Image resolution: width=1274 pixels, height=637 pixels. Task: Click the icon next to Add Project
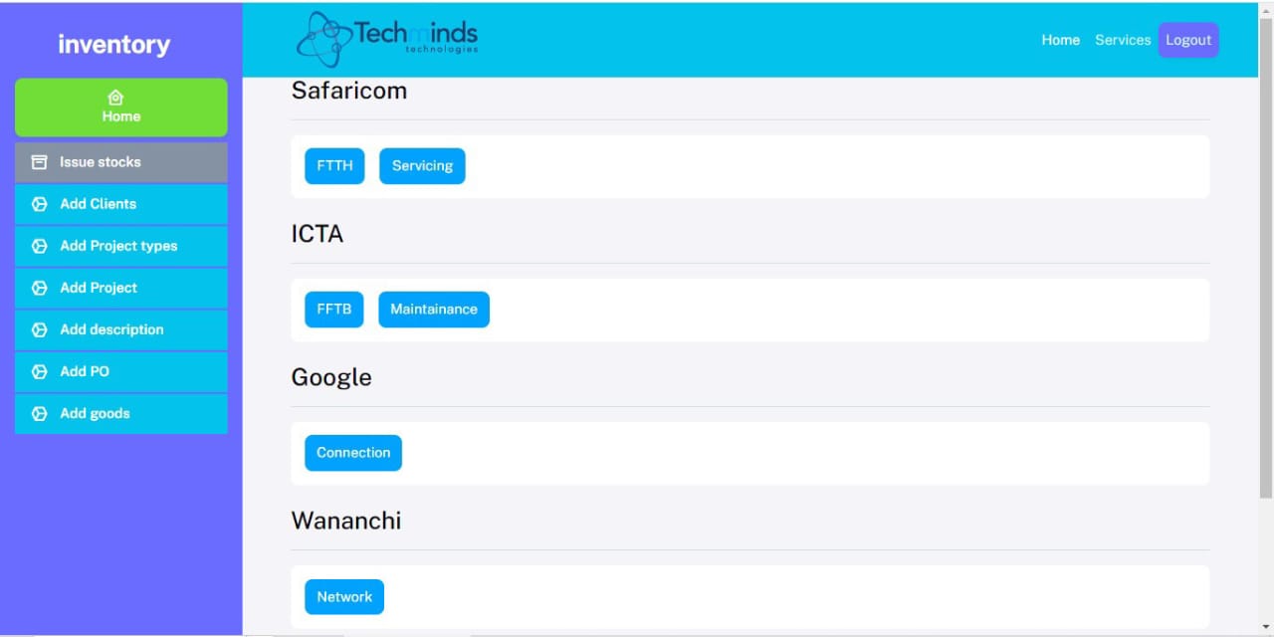pyautogui.click(x=40, y=288)
